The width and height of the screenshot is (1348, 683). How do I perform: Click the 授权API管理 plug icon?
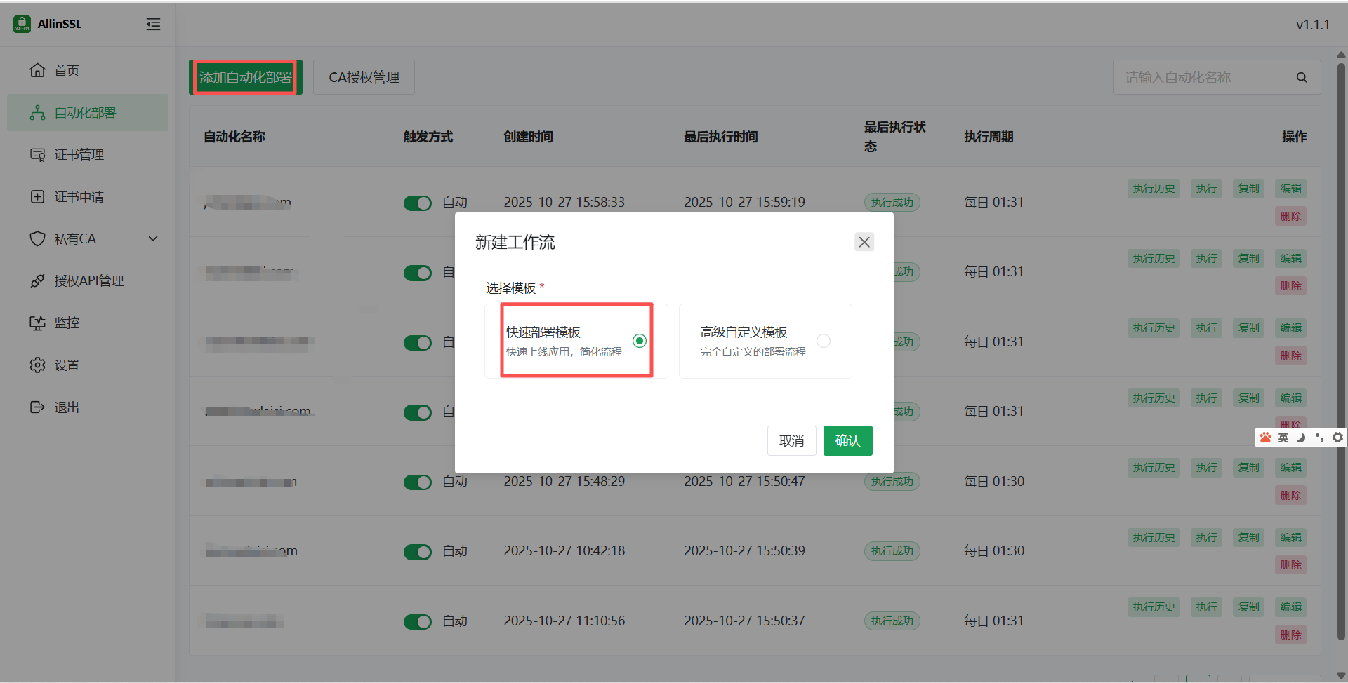click(x=37, y=280)
